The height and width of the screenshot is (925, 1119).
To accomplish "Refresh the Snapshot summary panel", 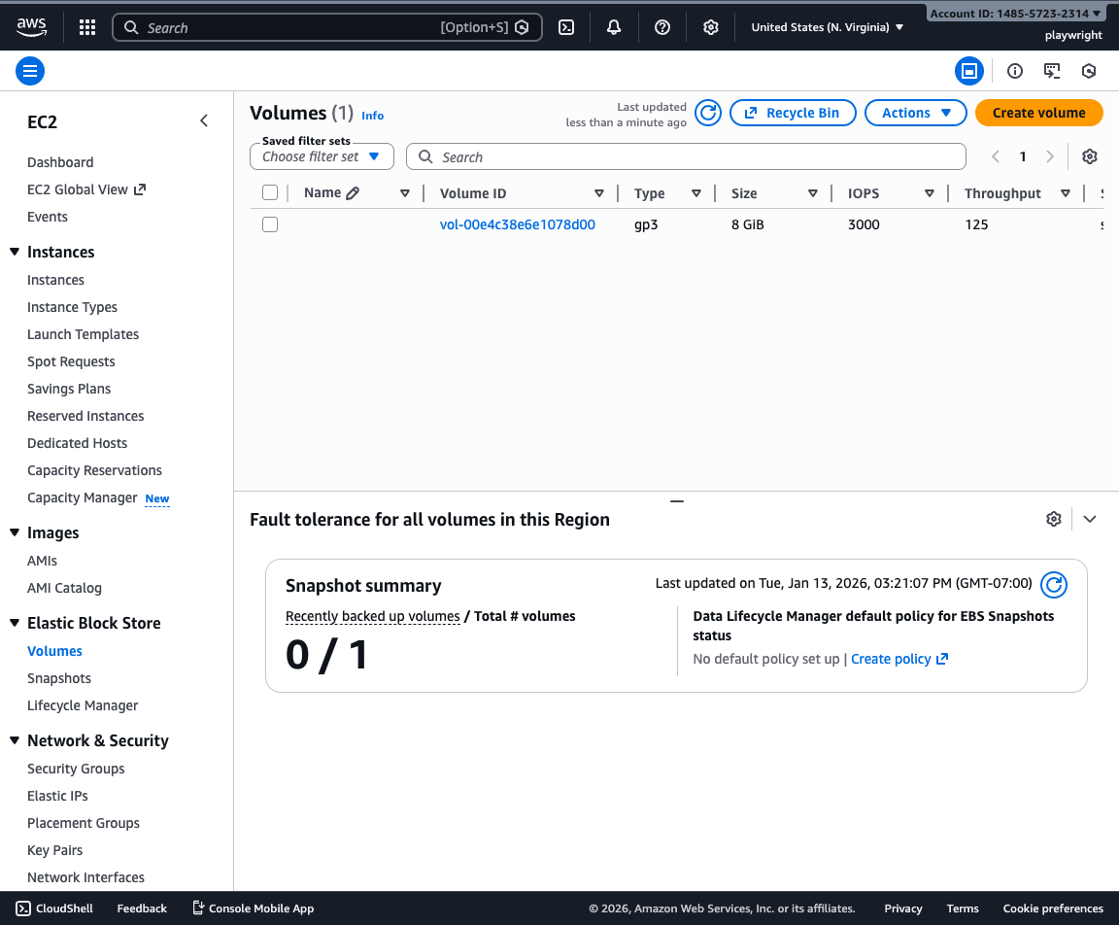I will tap(1054, 584).
